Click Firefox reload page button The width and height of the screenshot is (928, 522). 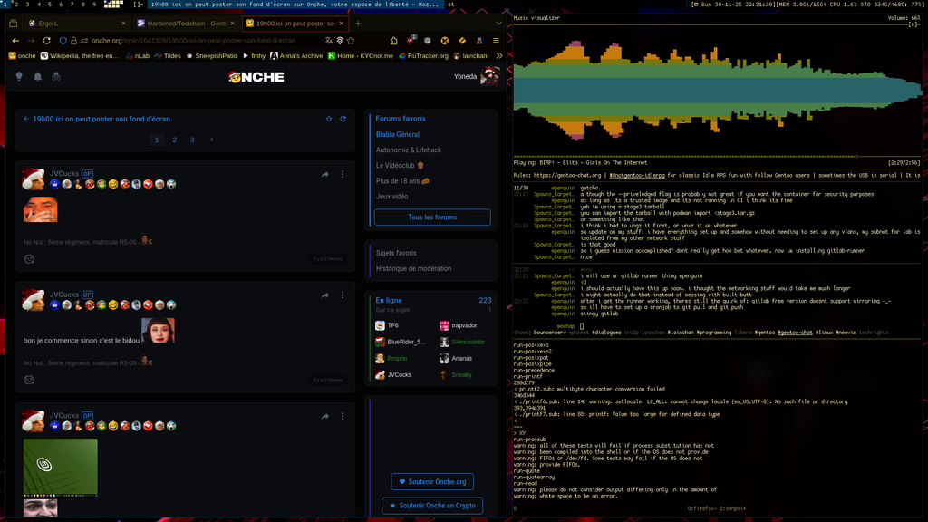click(46, 41)
